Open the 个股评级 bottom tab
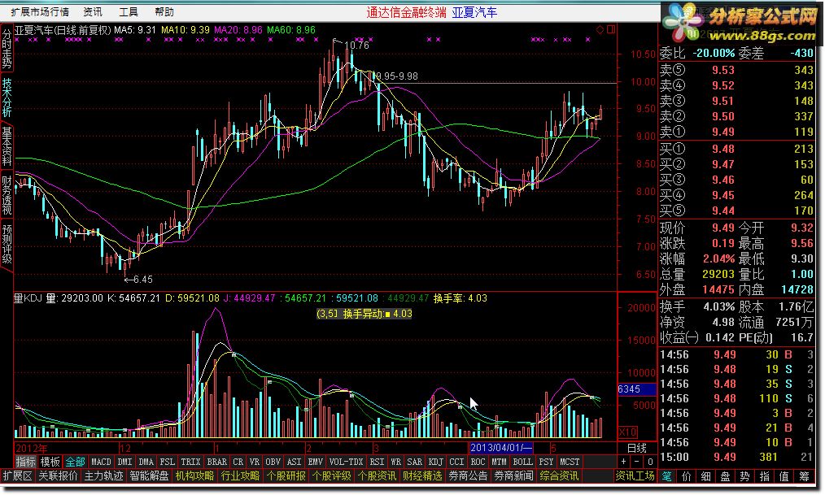The height and width of the screenshot is (495, 825). click(331, 476)
